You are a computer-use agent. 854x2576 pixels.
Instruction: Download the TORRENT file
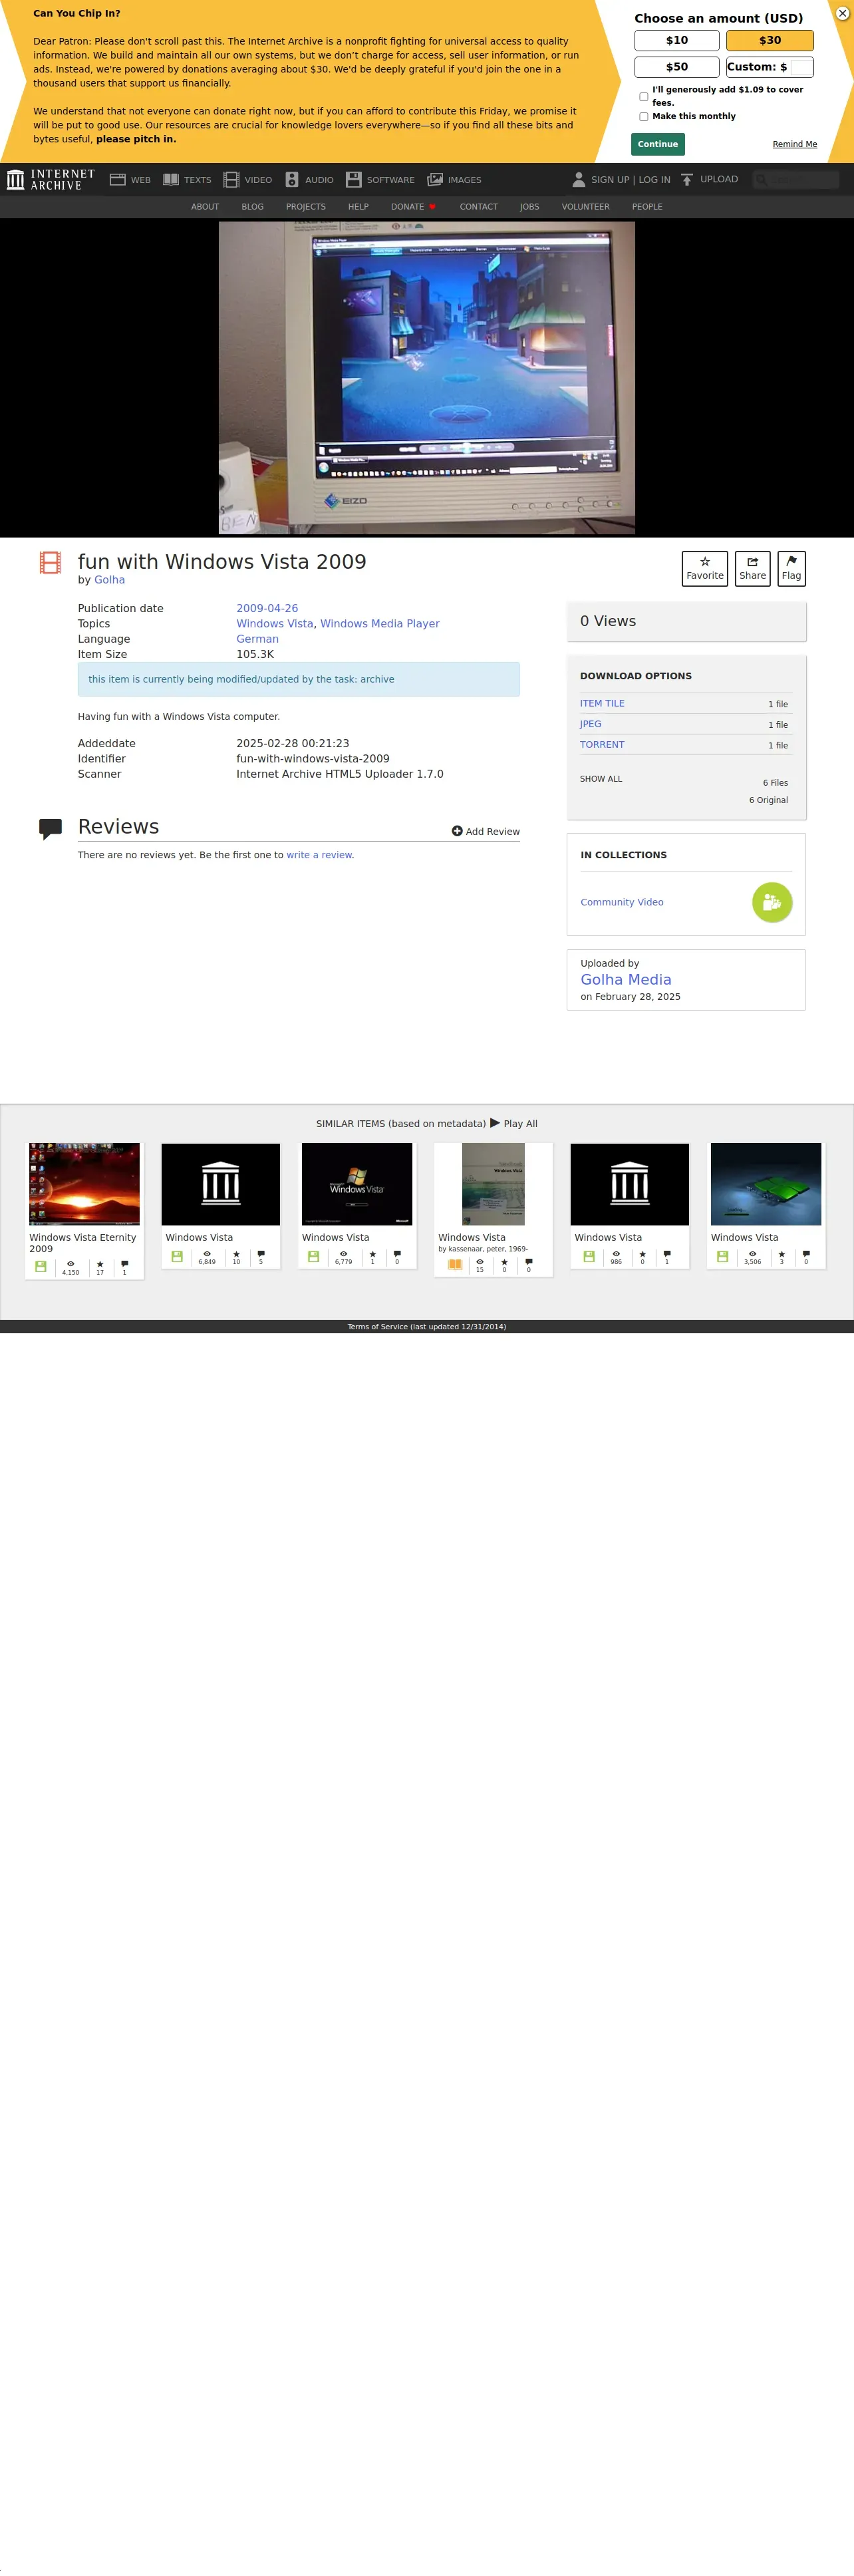coord(602,745)
